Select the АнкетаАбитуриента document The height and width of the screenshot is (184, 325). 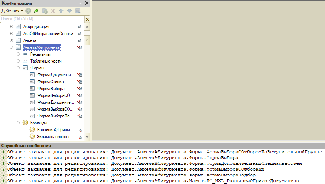click(42, 47)
